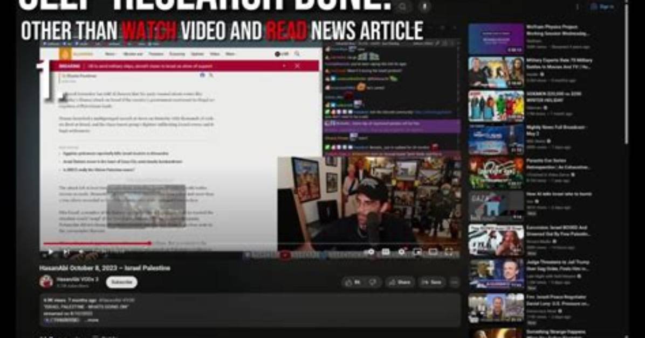
Task: Open the Judge Threatens to Jail Trump thumbnail
Action: [496, 274]
